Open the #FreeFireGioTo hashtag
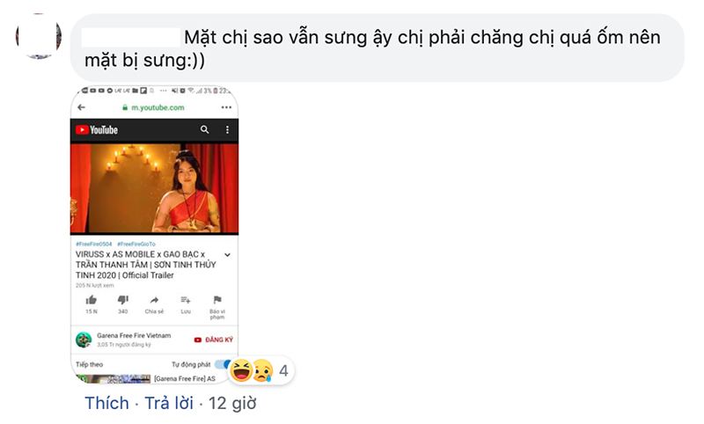704x424 pixels. click(x=136, y=244)
